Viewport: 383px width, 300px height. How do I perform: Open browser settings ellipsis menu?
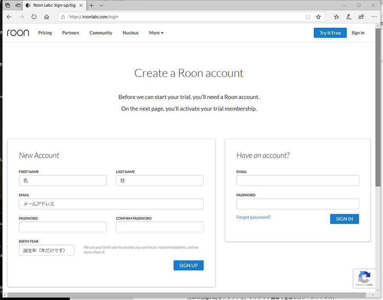click(x=374, y=17)
